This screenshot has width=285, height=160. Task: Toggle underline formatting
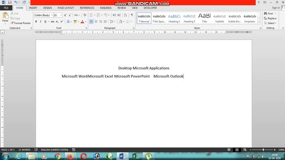pos(45,22)
